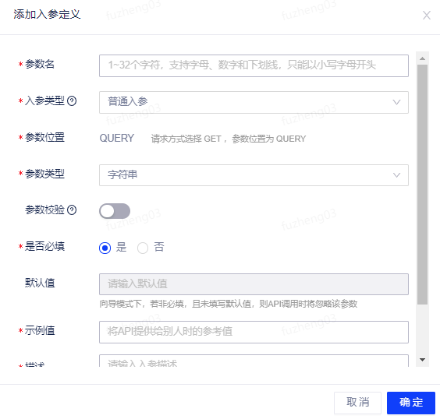Cancel with the 取消 button
The image size is (440, 419).
click(x=357, y=403)
